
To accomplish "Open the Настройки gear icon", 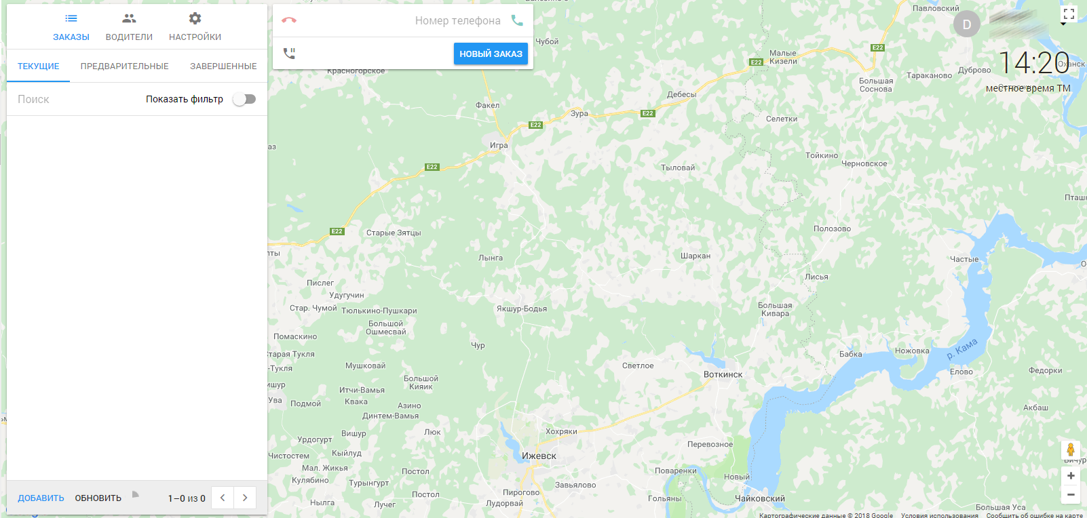I will (x=195, y=18).
